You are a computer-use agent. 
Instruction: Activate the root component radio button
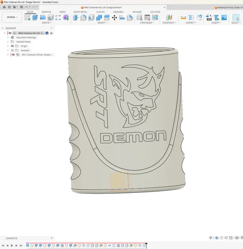coord(51,33)
